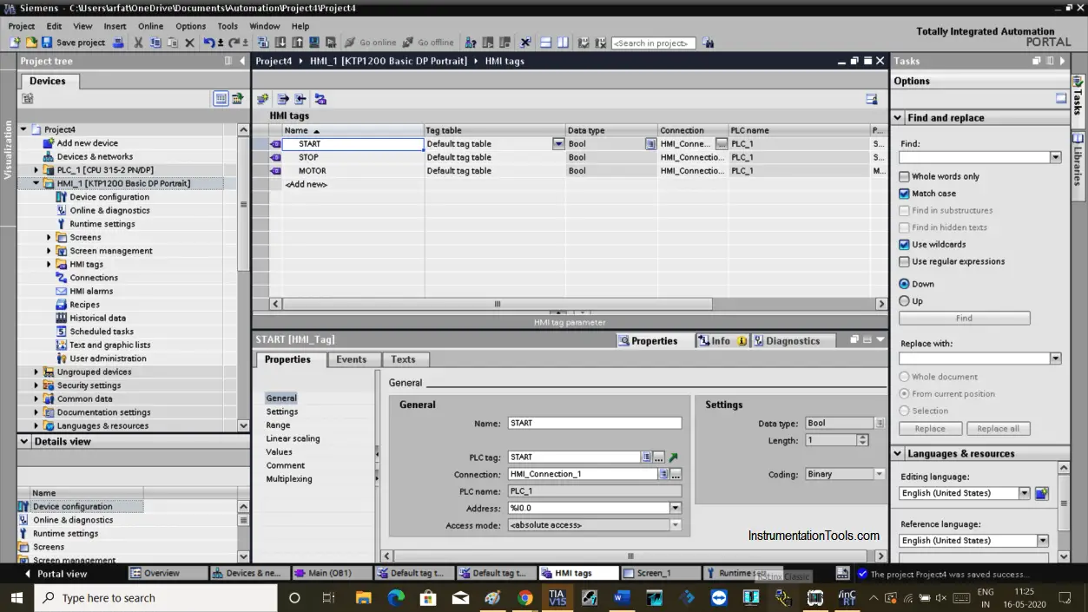Switch to the Info tab
Screen dimensions: 1088x612
click(x=721, y=341)
